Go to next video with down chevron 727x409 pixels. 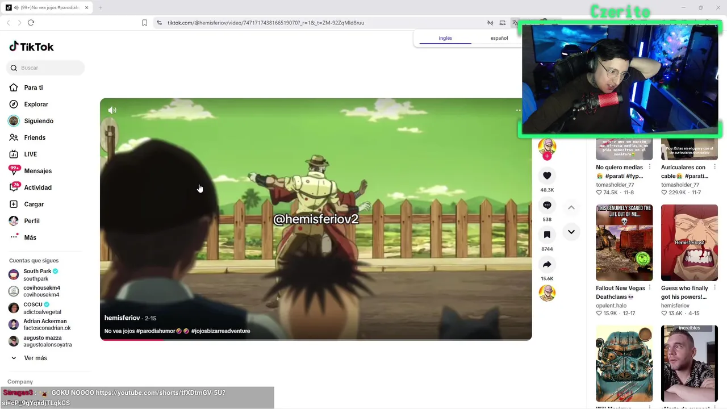click(571, 232)
